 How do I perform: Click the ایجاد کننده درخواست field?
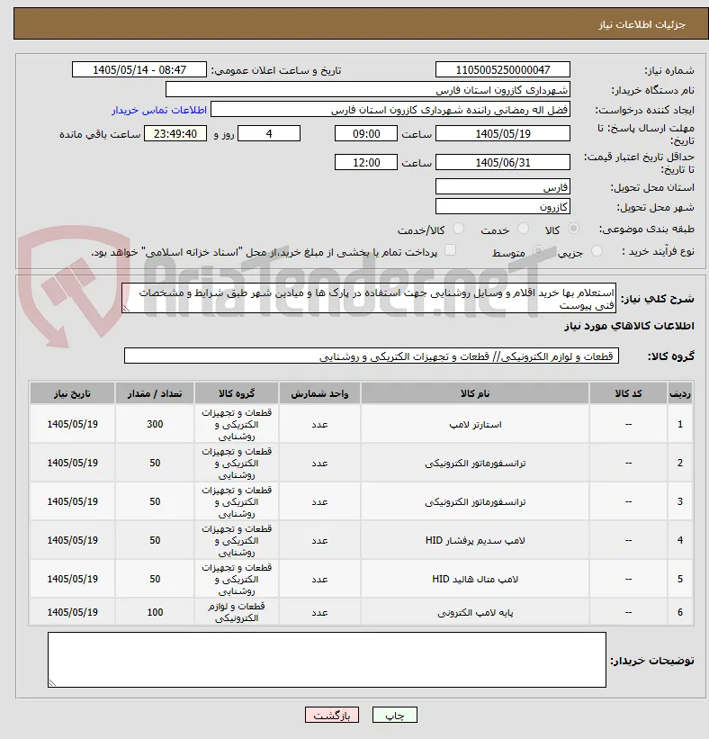[390, 109]
